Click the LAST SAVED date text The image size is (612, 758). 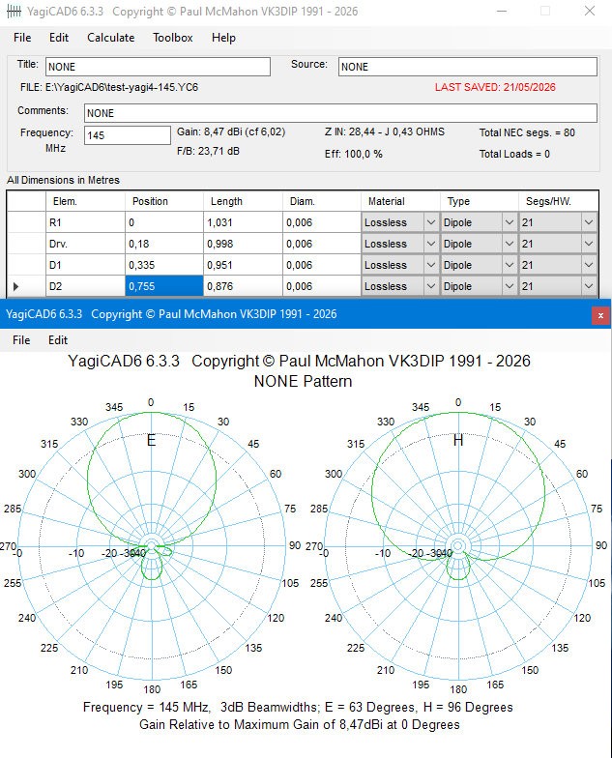tap(495, 87)
